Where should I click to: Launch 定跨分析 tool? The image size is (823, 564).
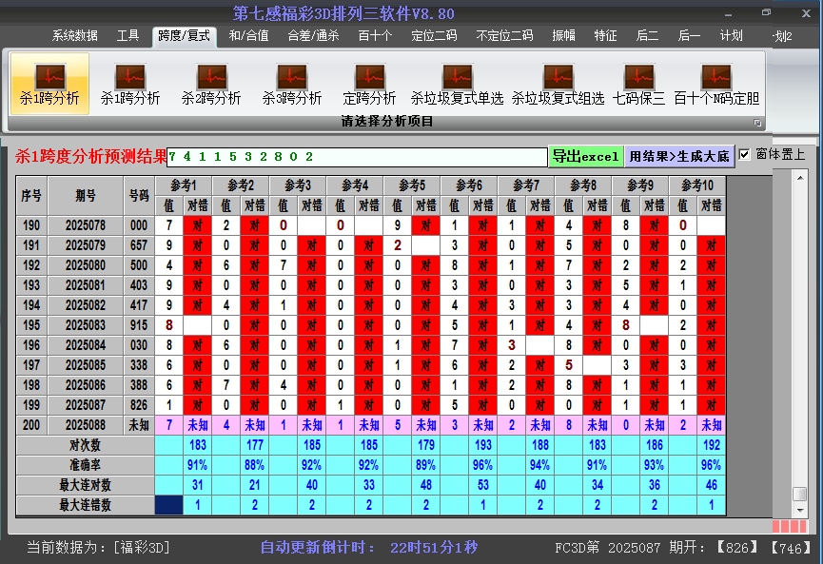[369, 84]
